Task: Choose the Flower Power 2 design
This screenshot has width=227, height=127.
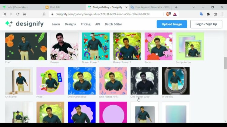Action: pos(127,46)
